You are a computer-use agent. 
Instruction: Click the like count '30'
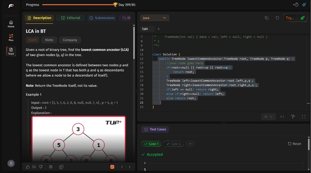tap(34, 167)
